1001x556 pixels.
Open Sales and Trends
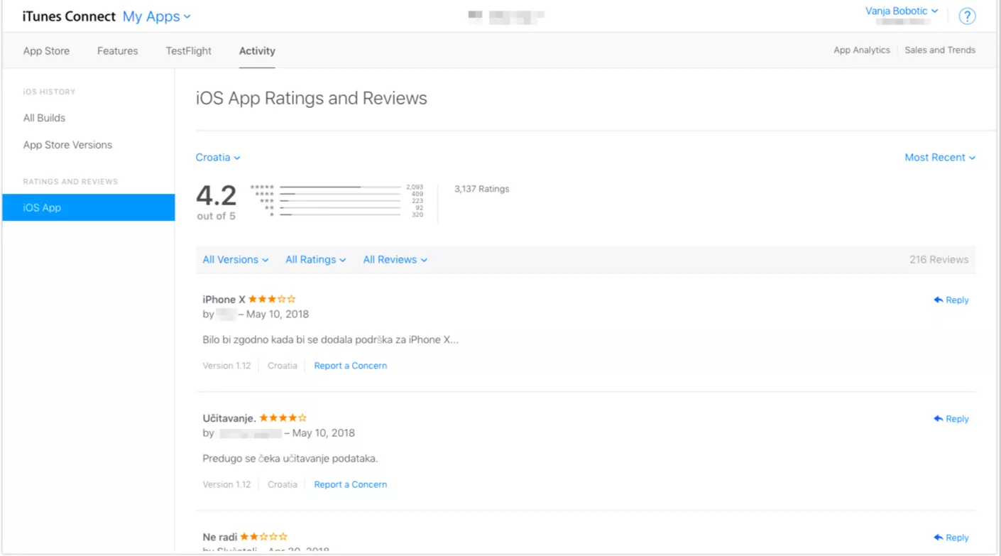pyautogui.click(x=940, y=50)
